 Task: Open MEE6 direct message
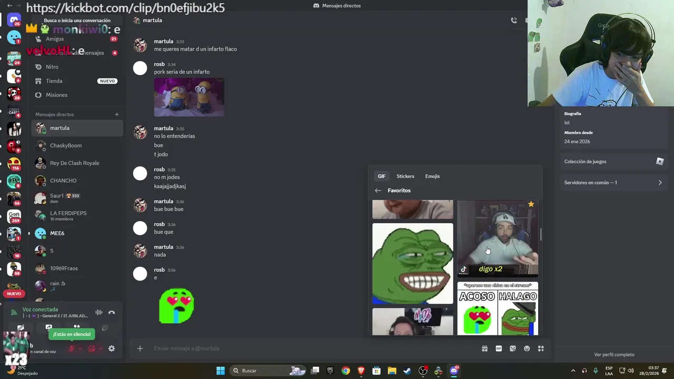pos(77,233)
